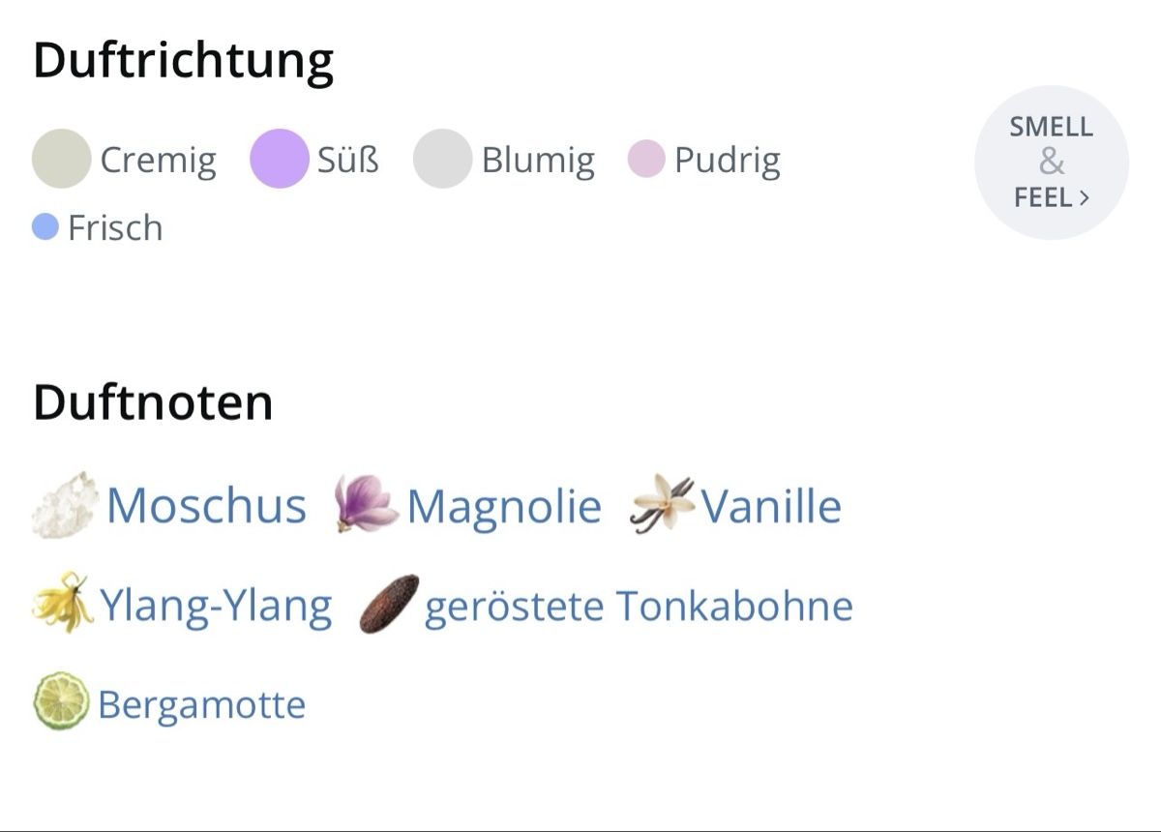Click the Vanille blossom icon
Screen dimensions: 1161x832
(x=662, y=504)
